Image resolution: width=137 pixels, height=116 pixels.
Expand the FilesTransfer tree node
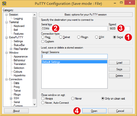point(11,49)
